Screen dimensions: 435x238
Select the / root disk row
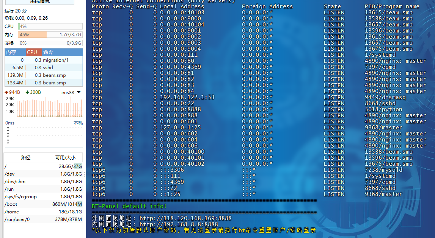(43, 166)
